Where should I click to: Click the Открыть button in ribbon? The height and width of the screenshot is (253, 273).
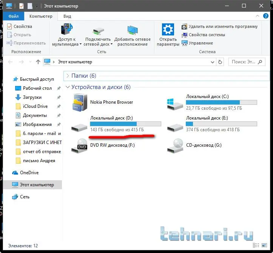[x=19, y=35]
